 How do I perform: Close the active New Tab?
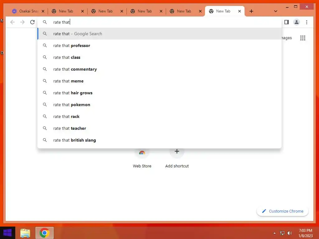point(240,11)
